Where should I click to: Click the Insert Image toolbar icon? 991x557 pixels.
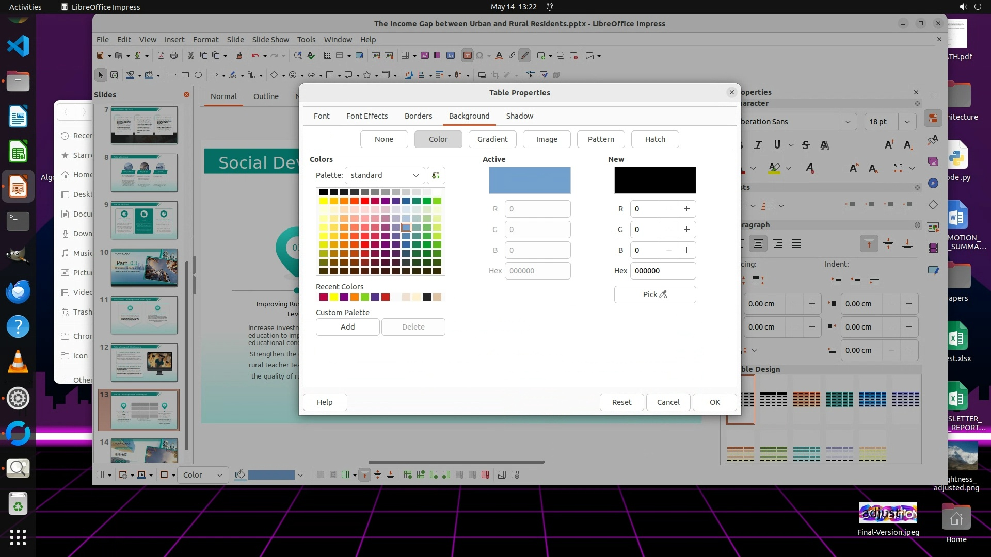(425, 56)
